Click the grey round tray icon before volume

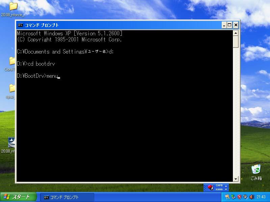245,197
